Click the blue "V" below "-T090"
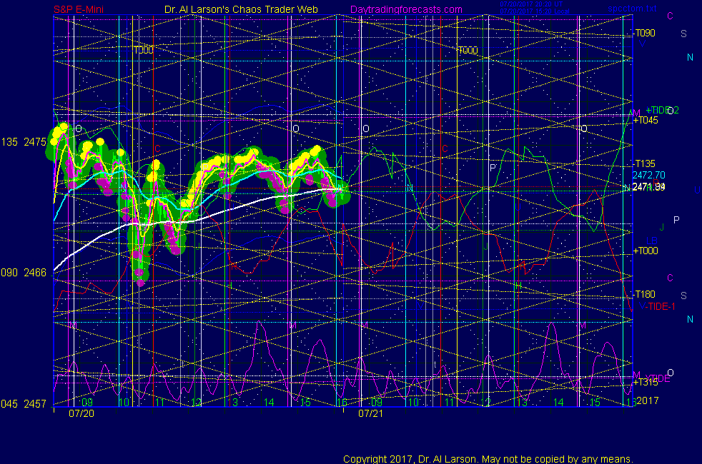 (x=643, y=44)
